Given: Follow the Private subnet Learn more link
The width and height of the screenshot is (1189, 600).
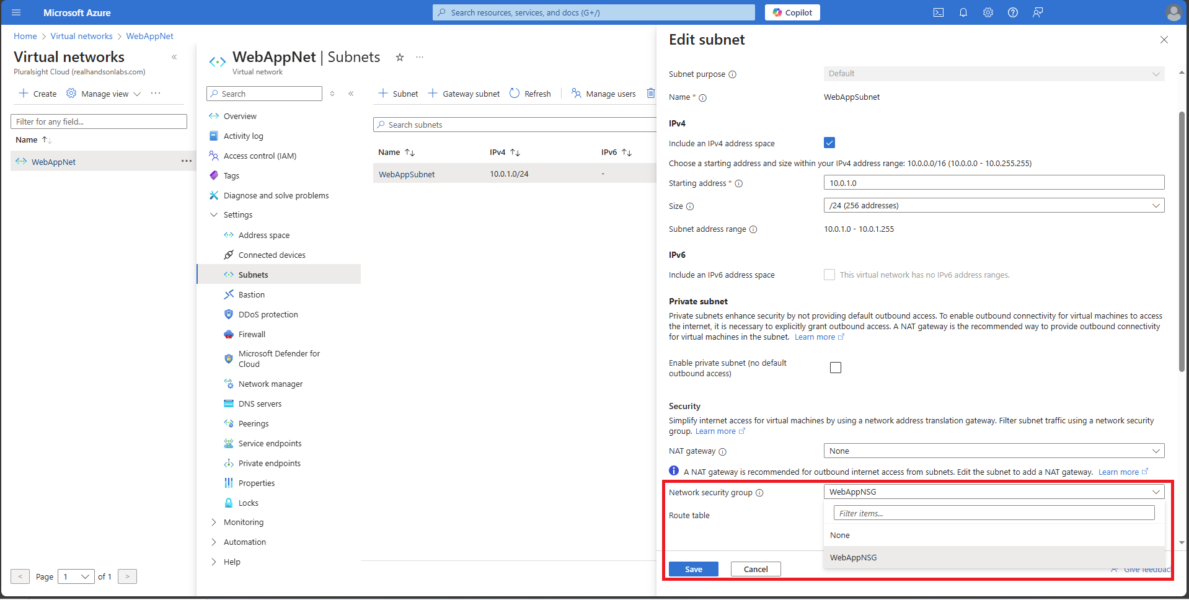Looking at the screenshot, I should [819, 337].
